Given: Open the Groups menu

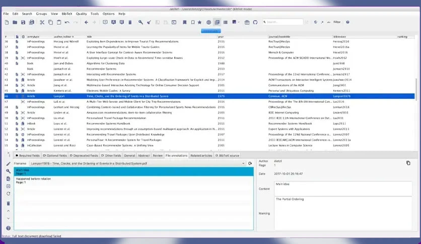Looking at the screenshot, I should [x=41, y=14].
